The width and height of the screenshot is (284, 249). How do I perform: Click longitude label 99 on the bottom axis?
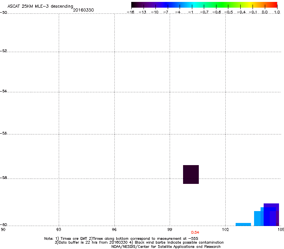(x=170, y=229)
